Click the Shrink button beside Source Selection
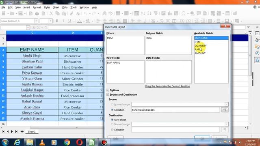Image resolution: width=260 pixels, height=146 pixels. click(225, 110)
